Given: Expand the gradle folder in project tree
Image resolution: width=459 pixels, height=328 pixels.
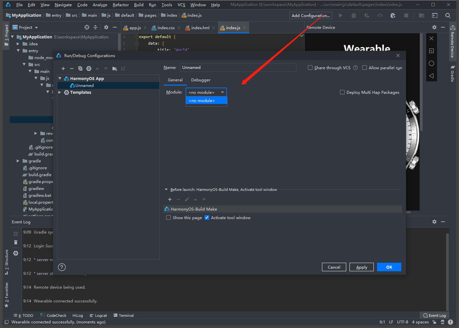Looking at the screenshot, I should pos(18,161).
